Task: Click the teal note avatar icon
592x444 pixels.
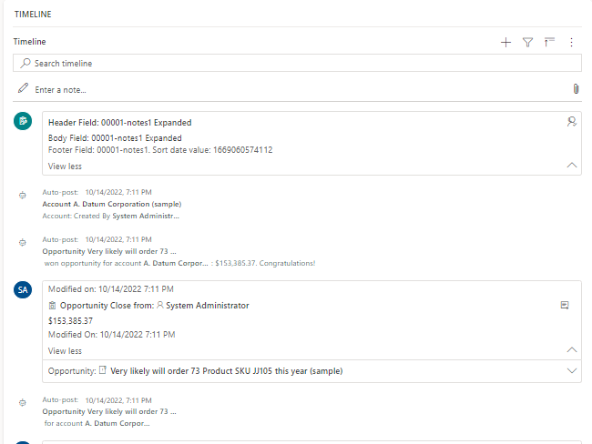Action: click(x=24, y=121)
